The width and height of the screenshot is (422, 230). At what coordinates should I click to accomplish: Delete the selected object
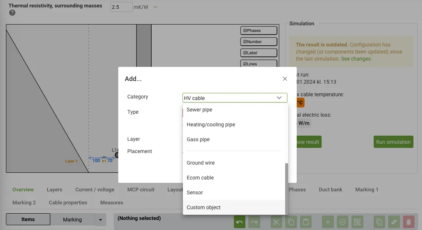[409, 221]
